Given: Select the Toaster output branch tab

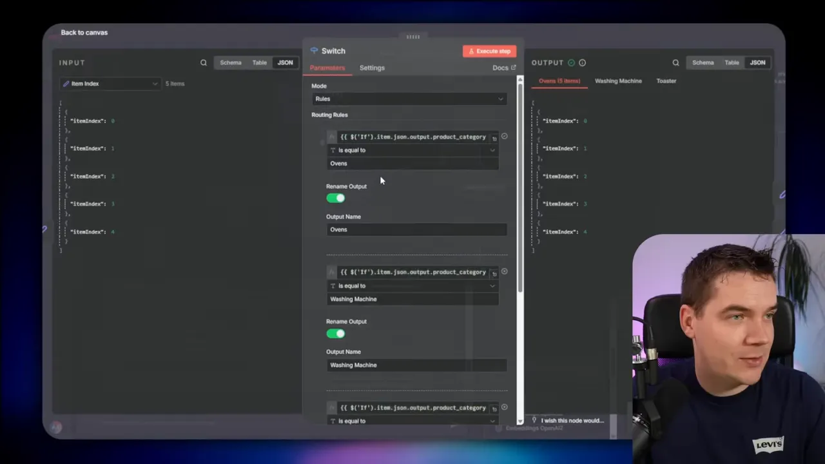Looking at the screenshot, I should (666, 81).
